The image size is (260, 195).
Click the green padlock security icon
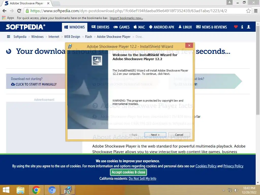27,11
